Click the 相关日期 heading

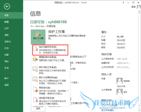(106, 54)
